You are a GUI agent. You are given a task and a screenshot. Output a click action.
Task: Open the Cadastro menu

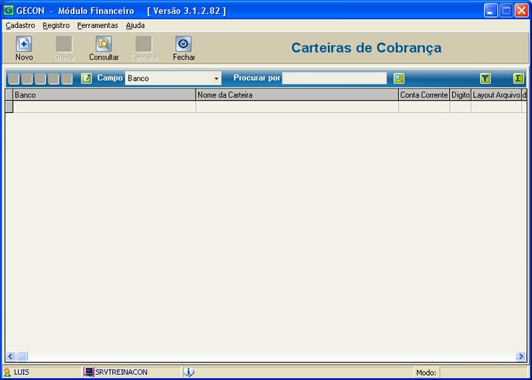pyautogui.click(x=20, y=25)
